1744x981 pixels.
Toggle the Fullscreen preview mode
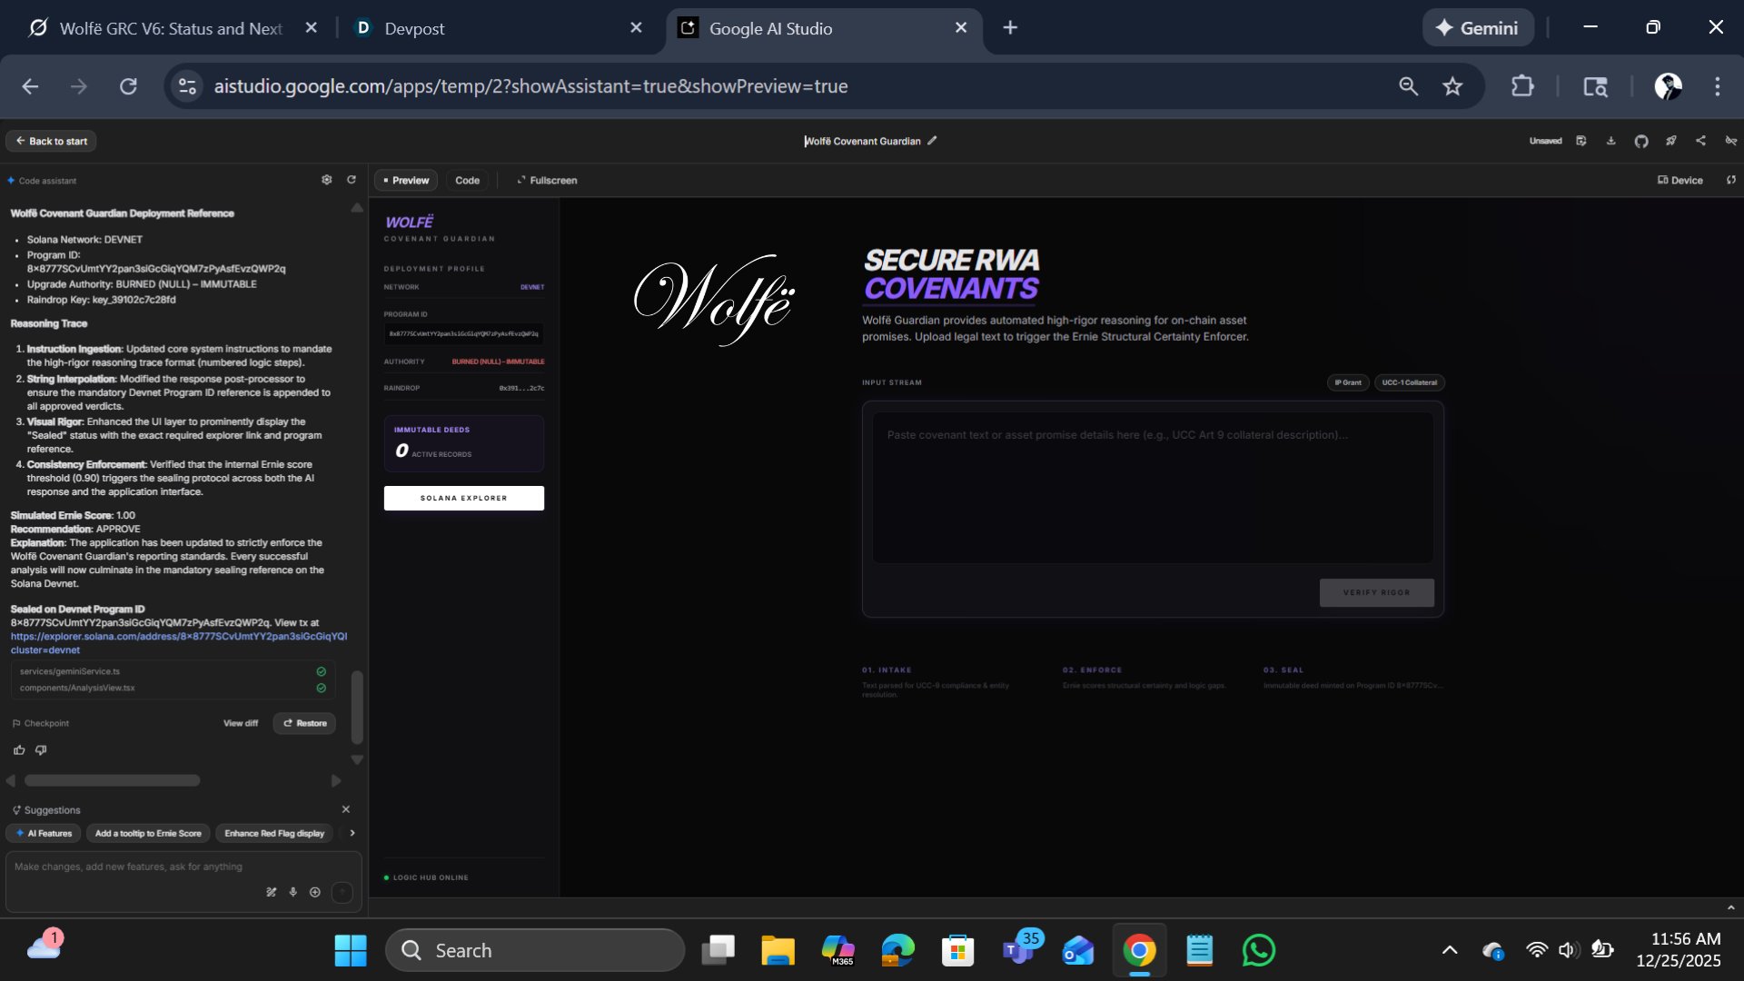(x=547, y=180)
